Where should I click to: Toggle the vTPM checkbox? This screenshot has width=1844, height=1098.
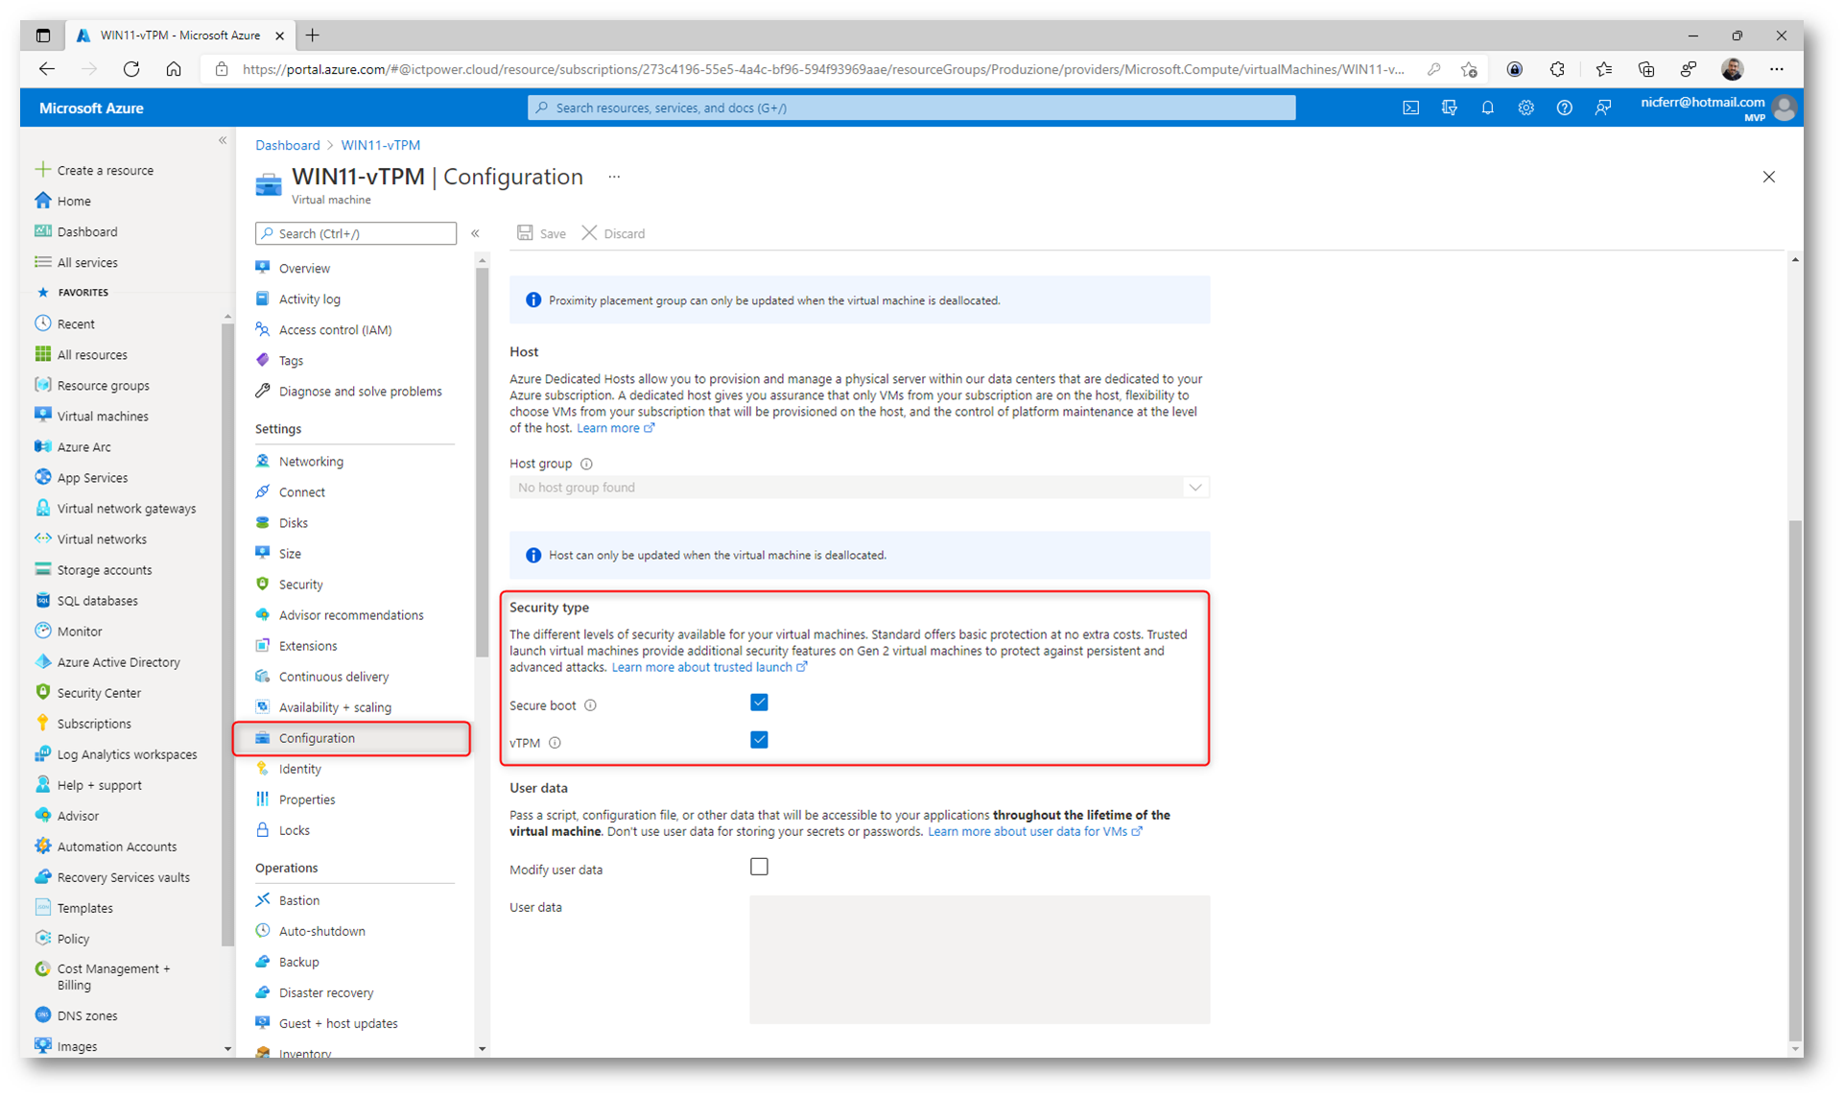(759, 740)
